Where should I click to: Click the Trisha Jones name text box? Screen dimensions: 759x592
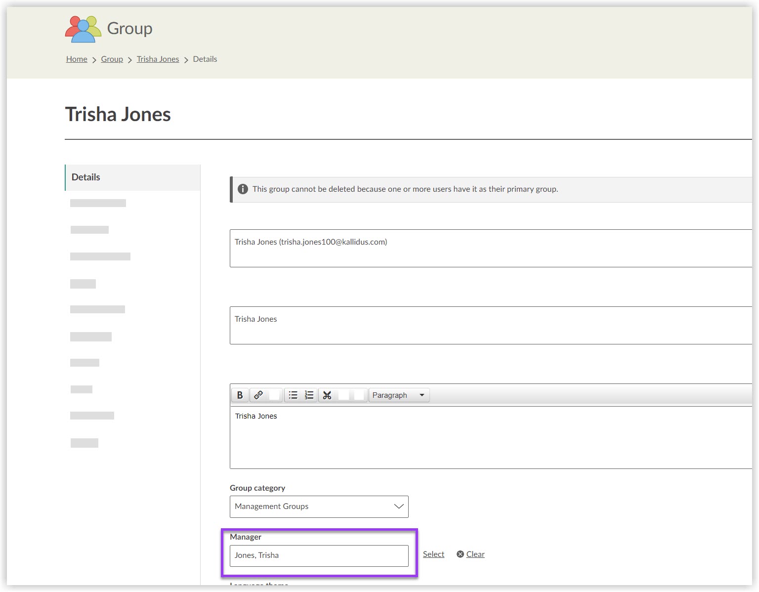[395, 325]
